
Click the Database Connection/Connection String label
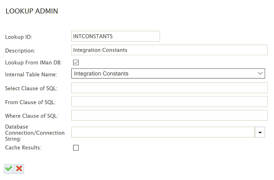click(x=35, y=133)
